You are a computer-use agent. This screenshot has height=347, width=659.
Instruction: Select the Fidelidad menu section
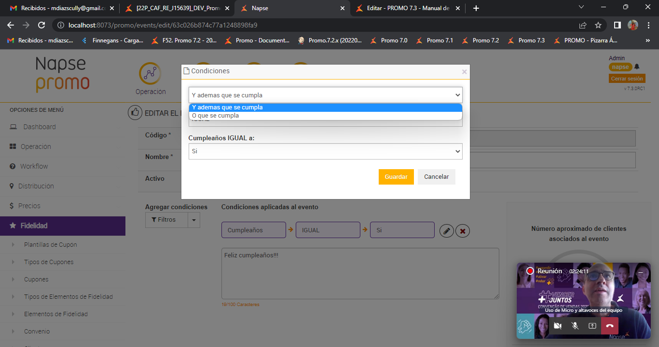pos(63,226)
